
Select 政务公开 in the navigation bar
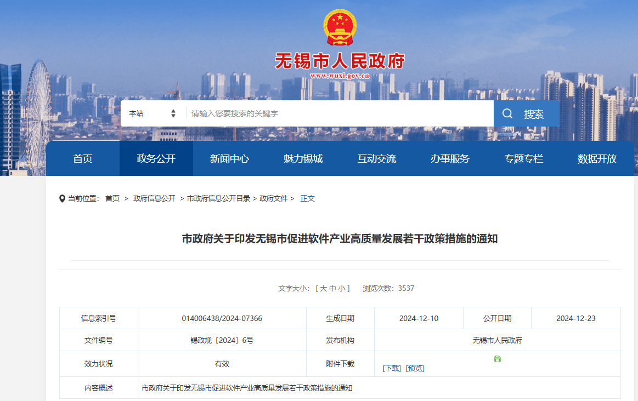coord(156,159)
